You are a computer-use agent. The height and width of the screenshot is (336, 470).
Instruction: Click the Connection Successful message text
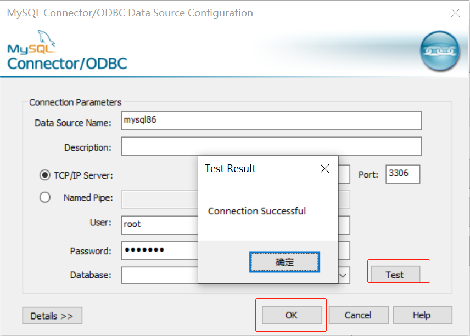point(256,211)
